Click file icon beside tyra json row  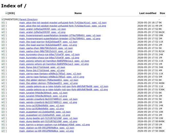coord(4,105)
